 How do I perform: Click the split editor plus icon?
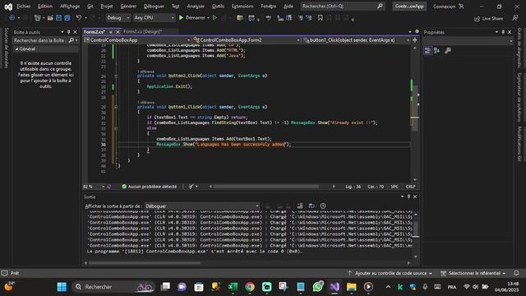[415, 40]
